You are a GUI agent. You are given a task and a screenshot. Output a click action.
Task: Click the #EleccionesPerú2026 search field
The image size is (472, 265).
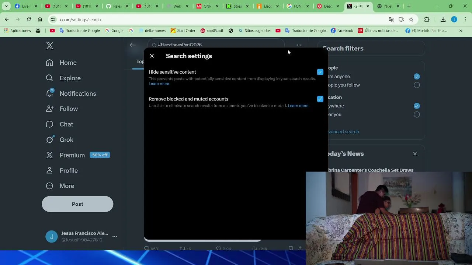coord(216,45)
